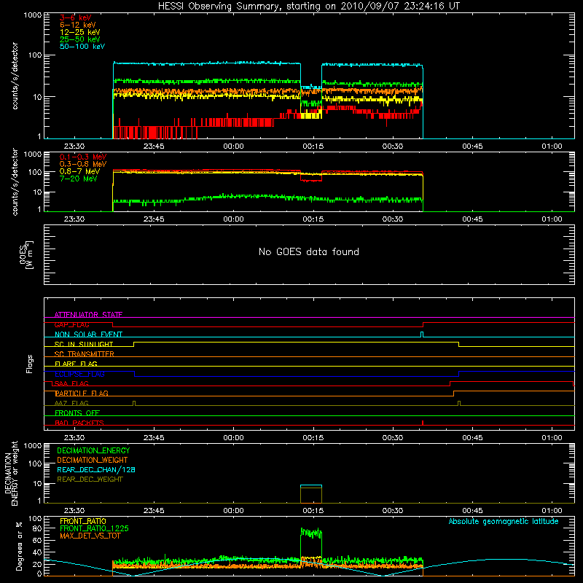This screenshot has width=583, height=583.
Task: Select the 'Degrees or %' axis title
Action: pos(19,546)
